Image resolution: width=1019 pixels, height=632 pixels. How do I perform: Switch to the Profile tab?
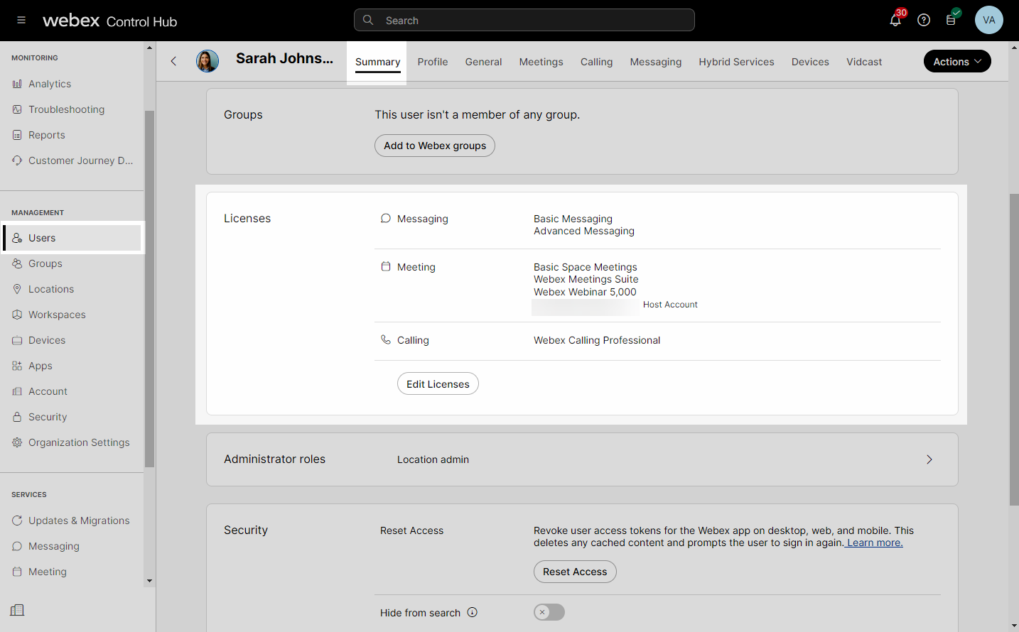(433, 62)
